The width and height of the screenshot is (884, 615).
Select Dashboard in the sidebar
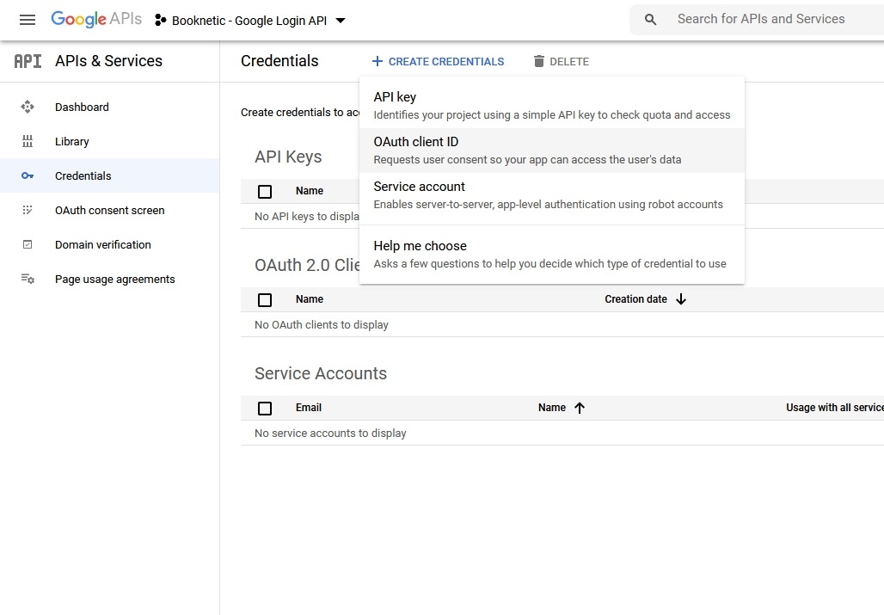pyautogui.click(x=82, y=107)
